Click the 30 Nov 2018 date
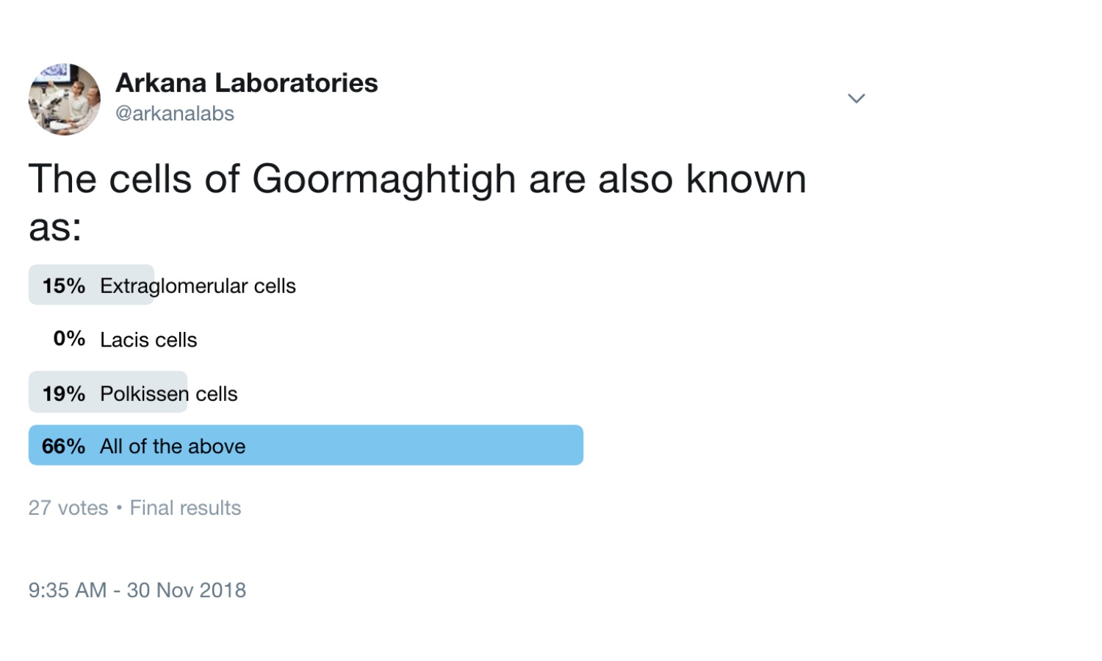1102x661 pixels. [187, 590]
